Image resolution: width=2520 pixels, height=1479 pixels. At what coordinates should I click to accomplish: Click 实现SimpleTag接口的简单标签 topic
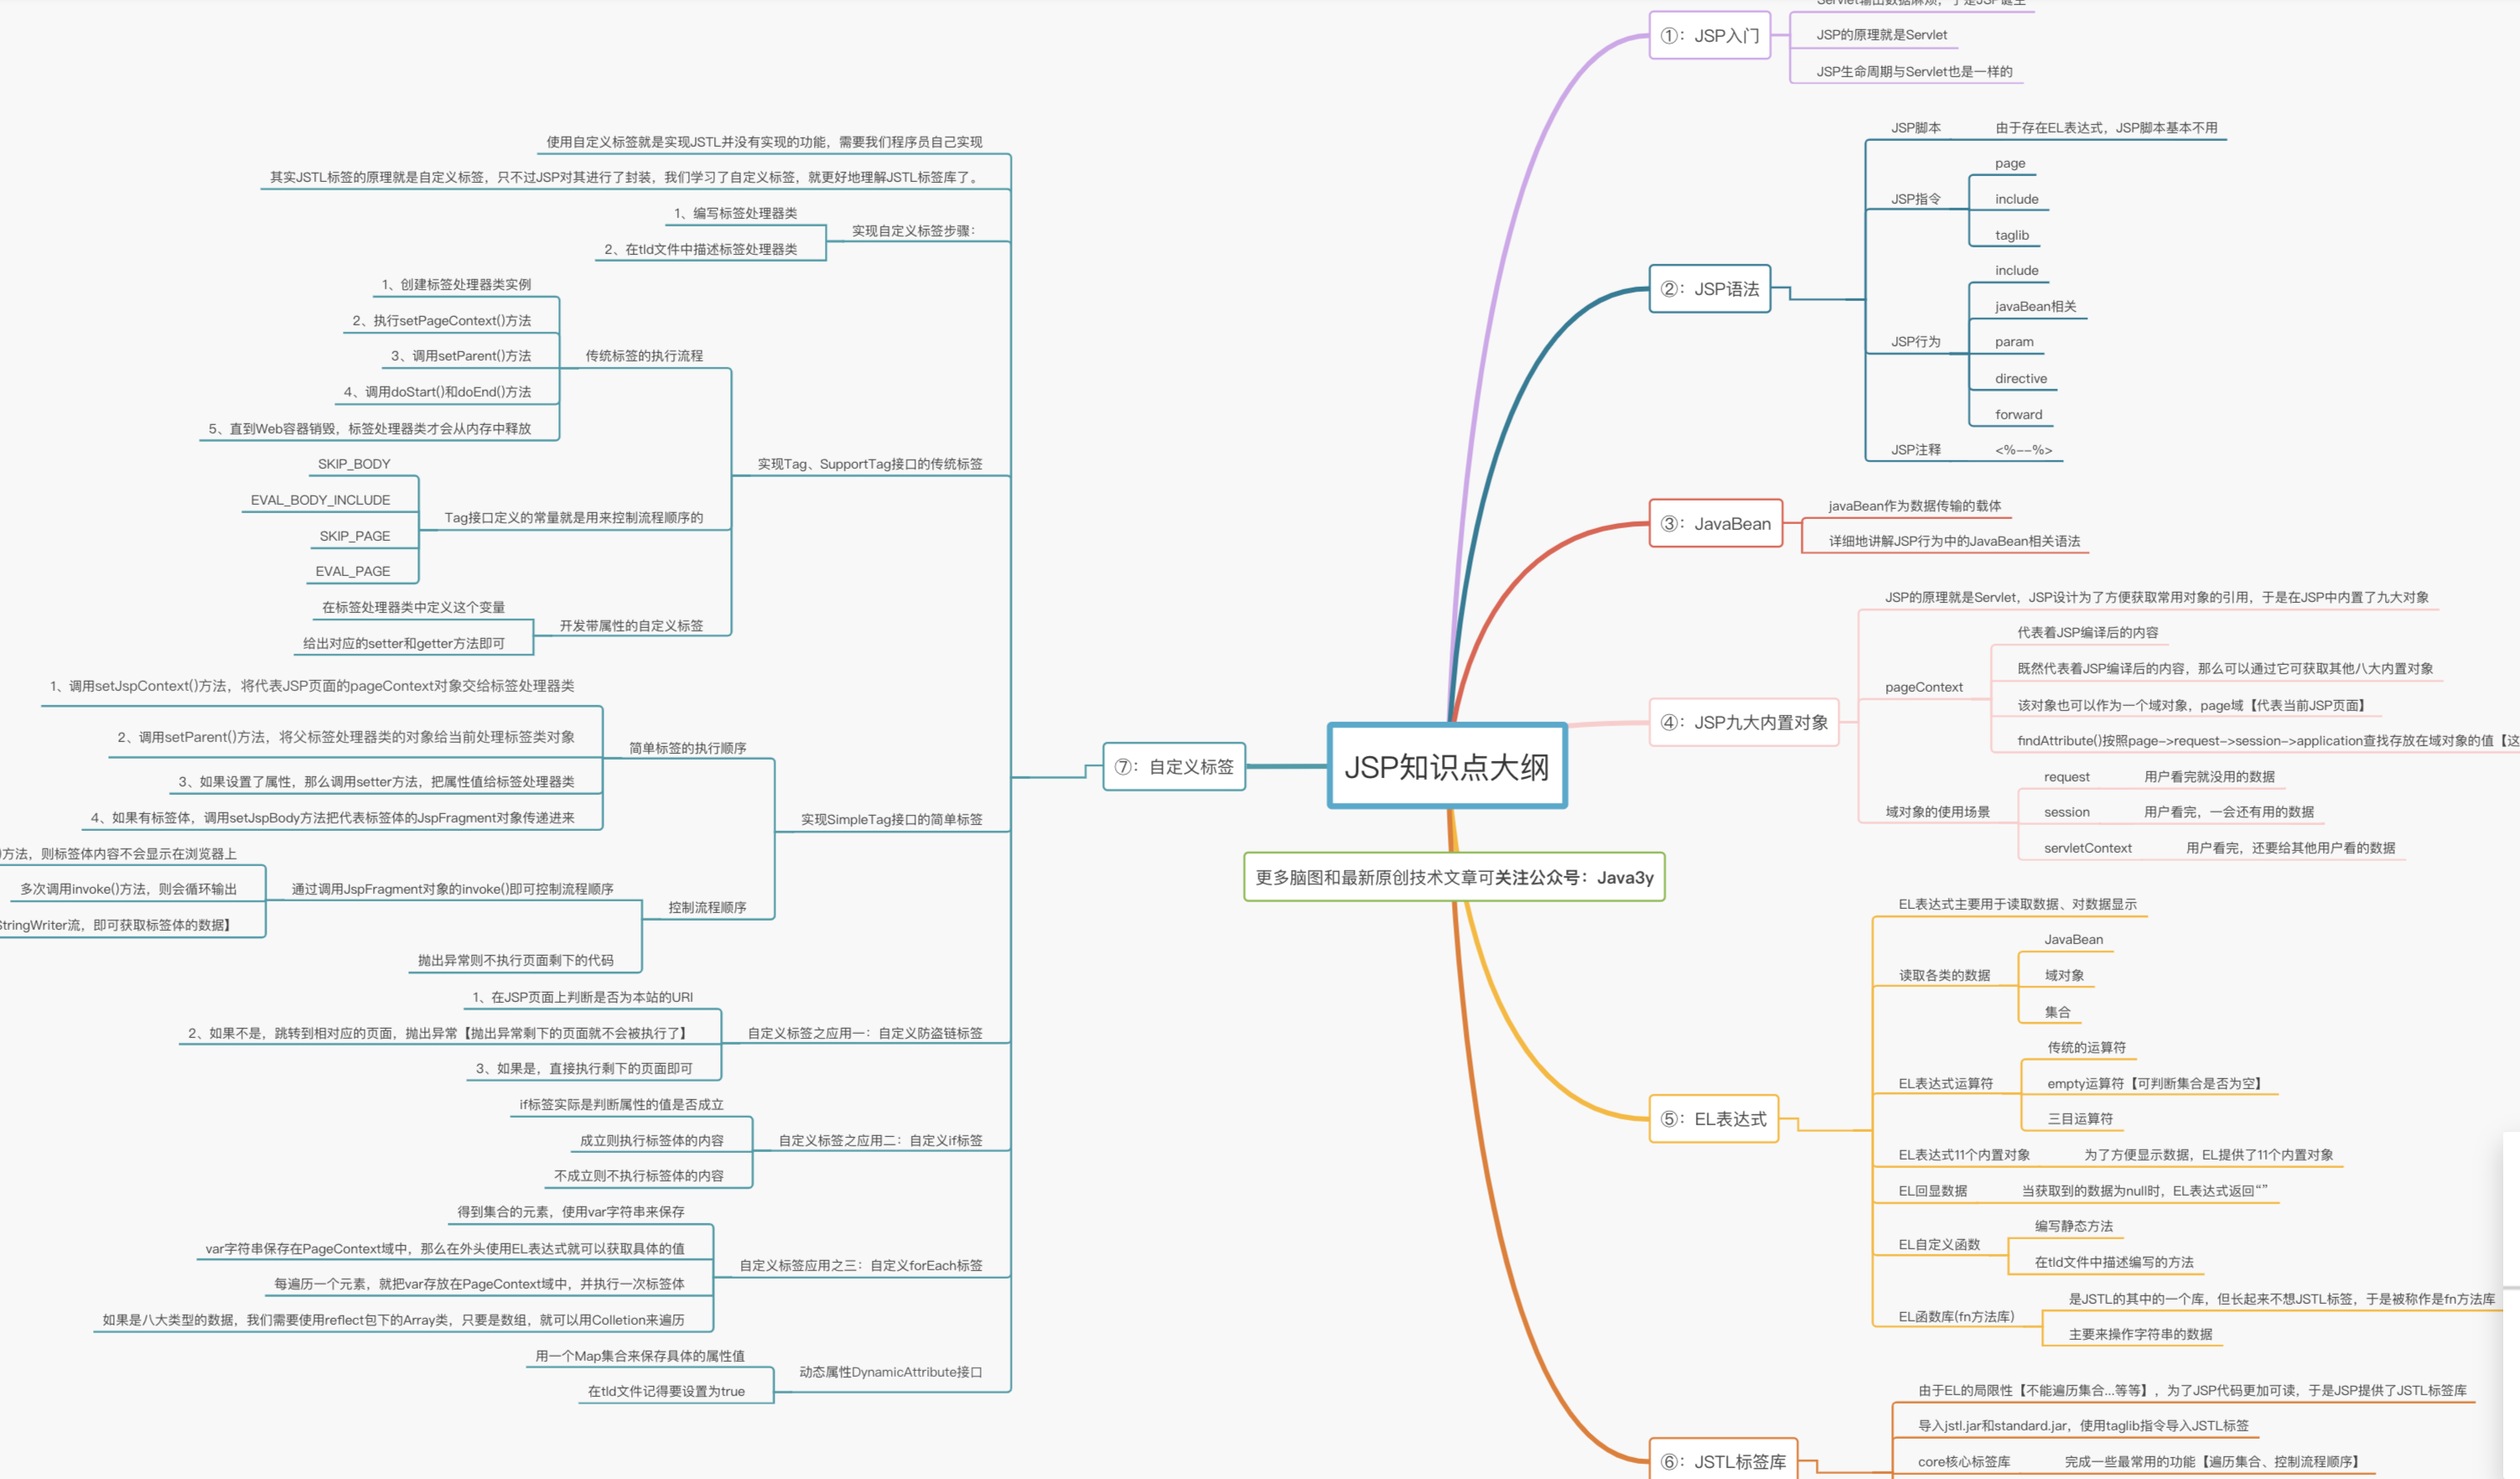(x=890, y=819)
